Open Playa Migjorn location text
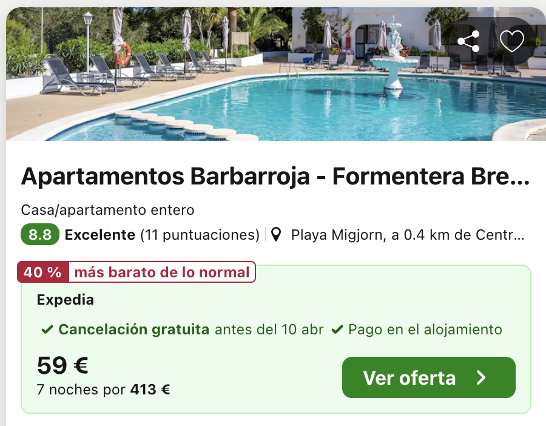This screenshot has height=426, width=546. (x=408, y=235)
